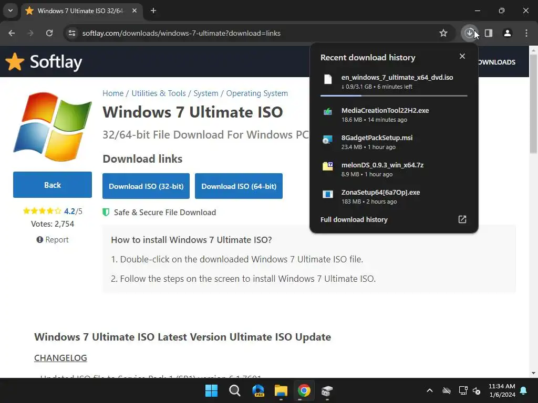Image resolution: width=538 pixels, height=403 pixels.
Task: Open the Utilities & Tools breadcrumb link
Action: (159, 93)
